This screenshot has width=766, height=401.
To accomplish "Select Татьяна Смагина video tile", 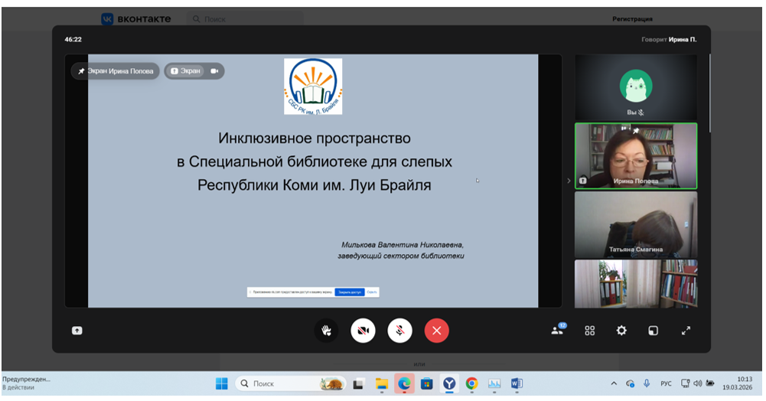I will pos(636,225).
